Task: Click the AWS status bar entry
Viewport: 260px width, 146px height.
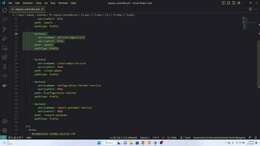Action: pos(29,137)
